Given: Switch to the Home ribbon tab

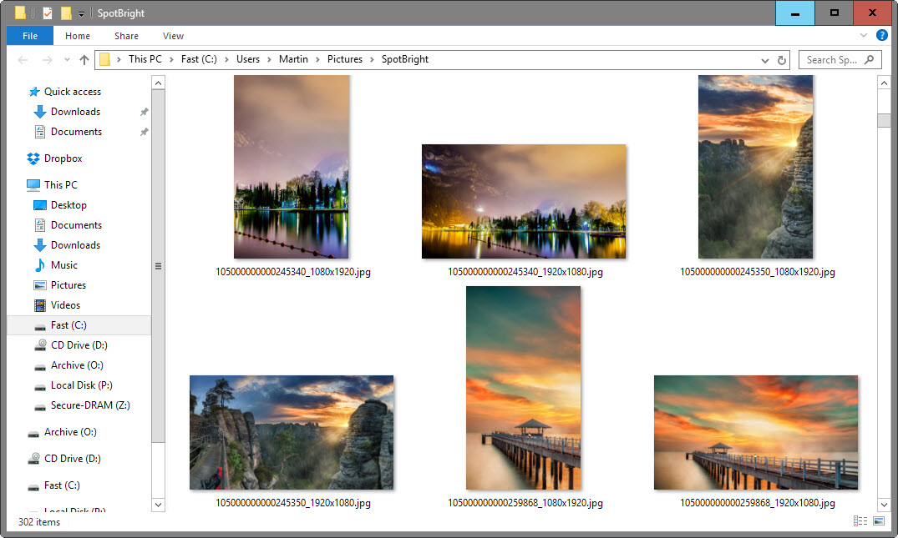Looking at the screenshot, I should [x=78, y=36].
